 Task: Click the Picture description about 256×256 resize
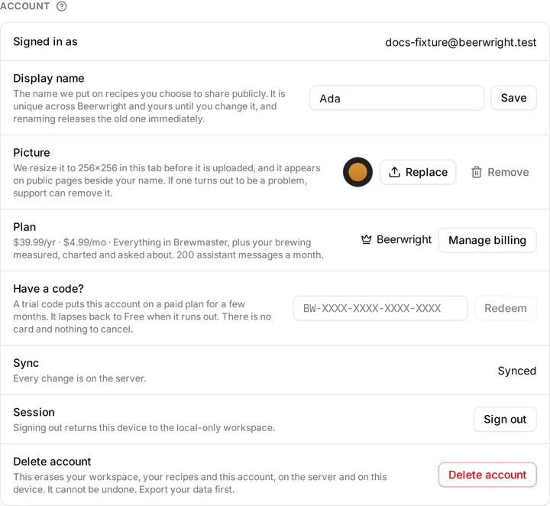tap(167, 180)
